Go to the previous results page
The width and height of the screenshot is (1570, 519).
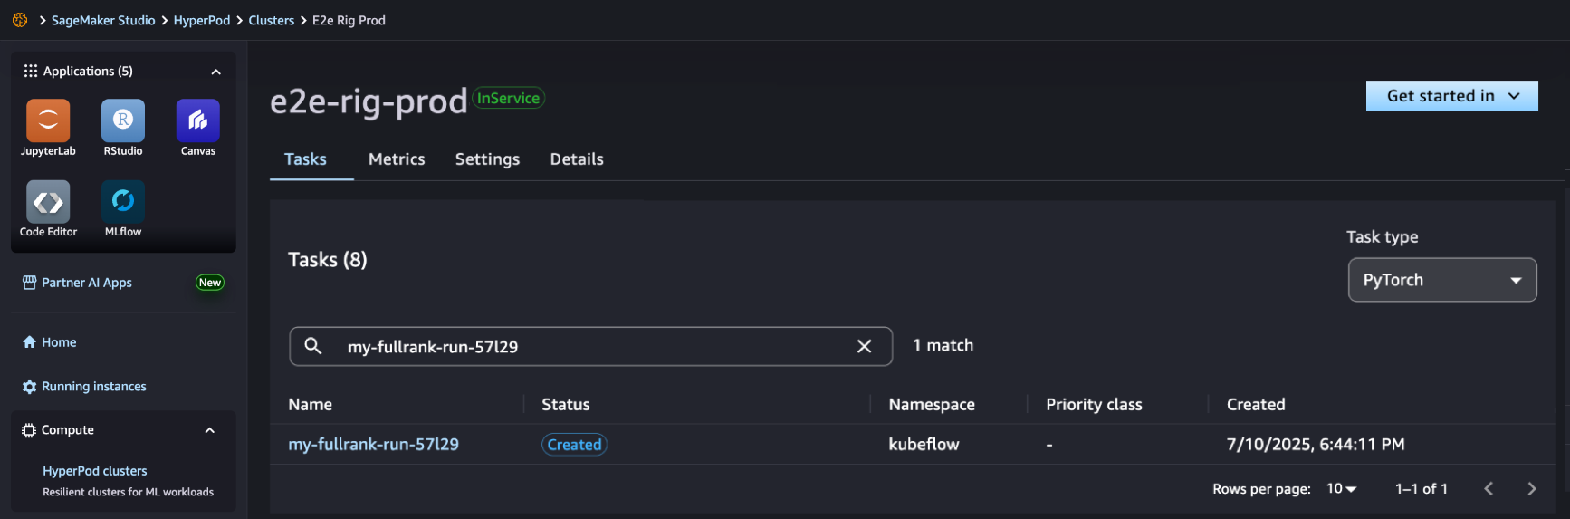pyautogui.click(x=1489, y=488)
